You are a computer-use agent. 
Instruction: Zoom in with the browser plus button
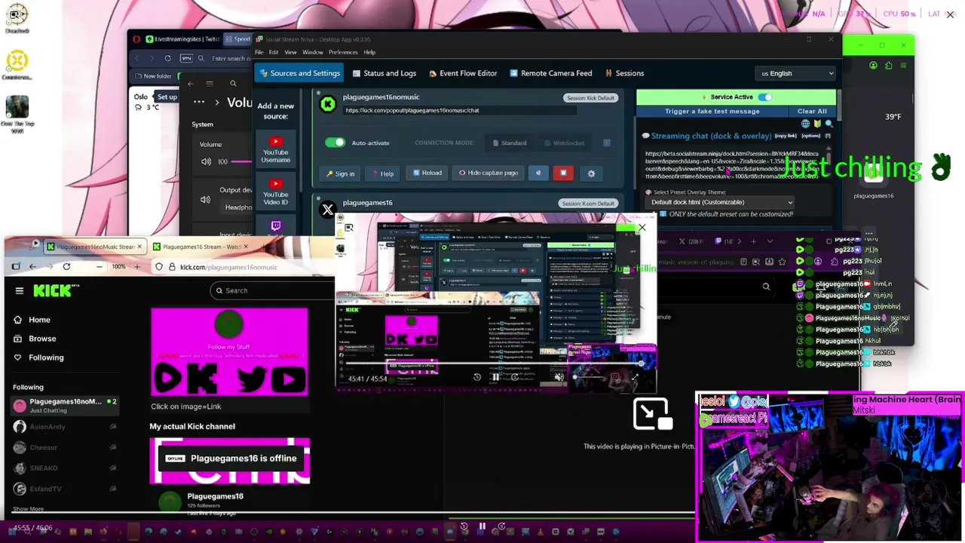pyautogui.click(x=136, y=266)
